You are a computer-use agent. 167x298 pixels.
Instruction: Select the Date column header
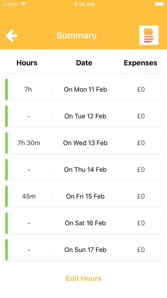click(84, 63)
